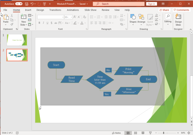Toggle AutoSave switch off
This screenshot has height=135, width=193.
19,4
